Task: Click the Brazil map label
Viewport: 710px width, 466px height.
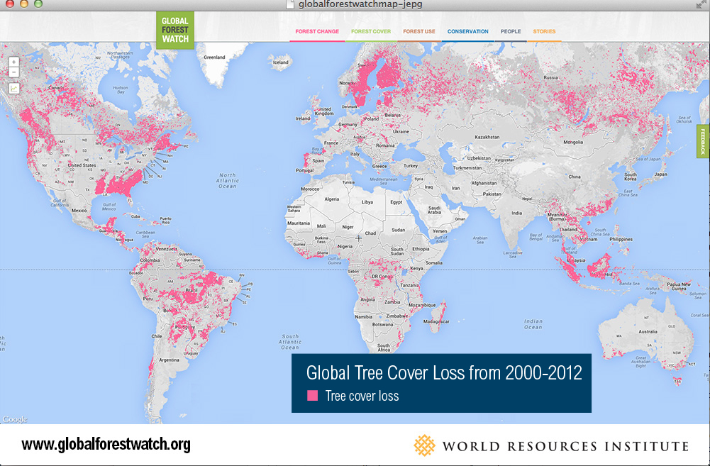Action: pyautogui.click(x=192, y=290)
